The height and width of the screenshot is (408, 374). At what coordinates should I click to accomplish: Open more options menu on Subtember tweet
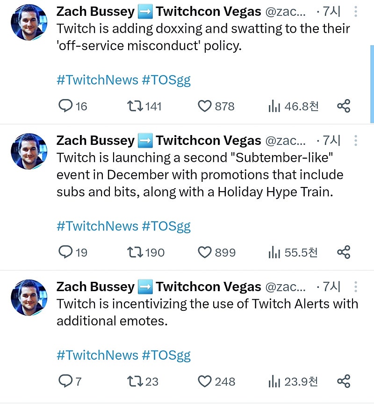click(x=356, y=140)
